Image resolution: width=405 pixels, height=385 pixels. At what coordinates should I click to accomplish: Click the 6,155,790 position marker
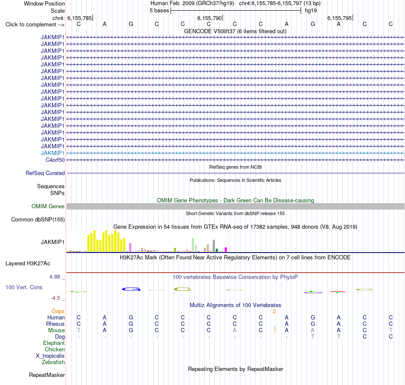tap(210, 18)
